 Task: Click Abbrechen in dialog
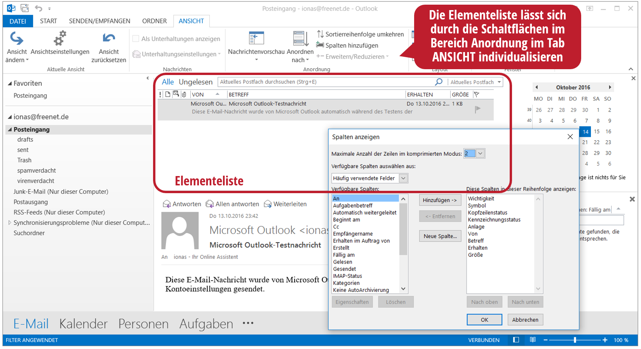tap(525, 319)
